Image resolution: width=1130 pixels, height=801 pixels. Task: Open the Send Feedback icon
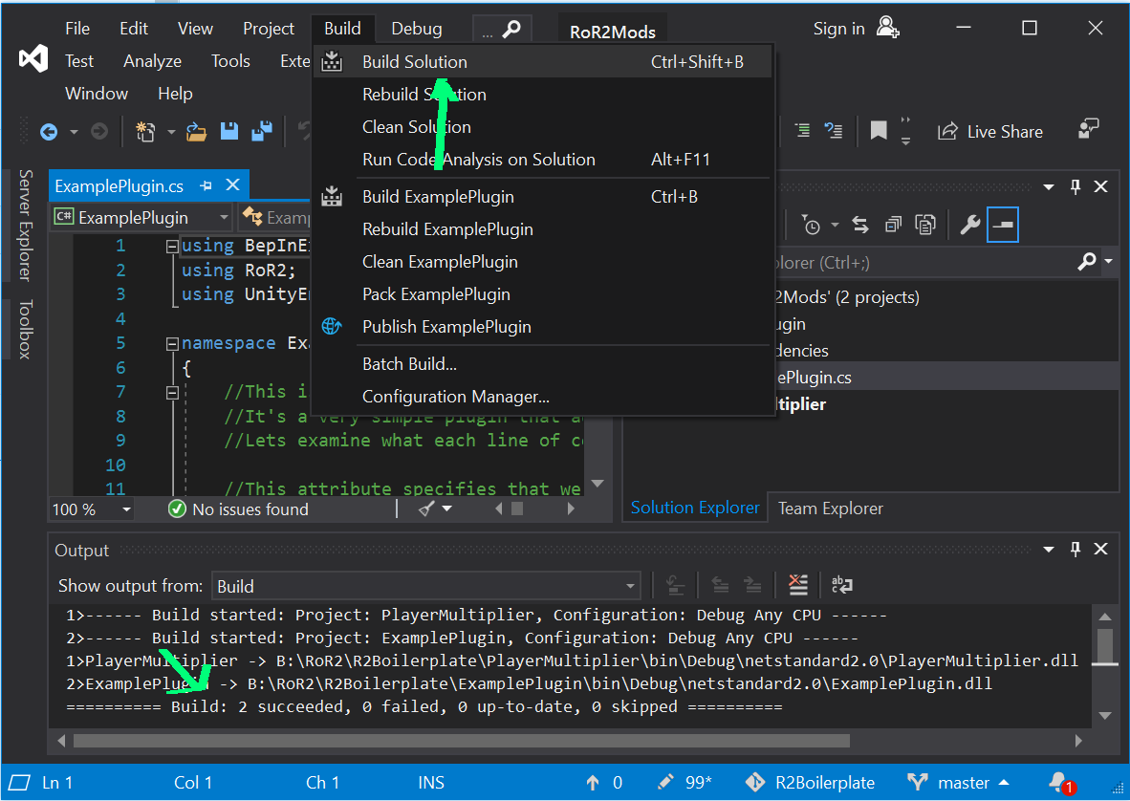coord(1088,130)
